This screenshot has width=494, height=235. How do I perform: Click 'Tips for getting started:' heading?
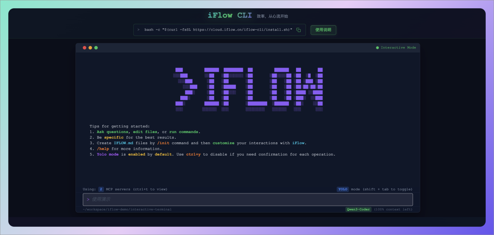120,126
